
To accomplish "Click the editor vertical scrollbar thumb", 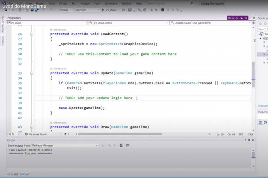I will pos(253,74).
